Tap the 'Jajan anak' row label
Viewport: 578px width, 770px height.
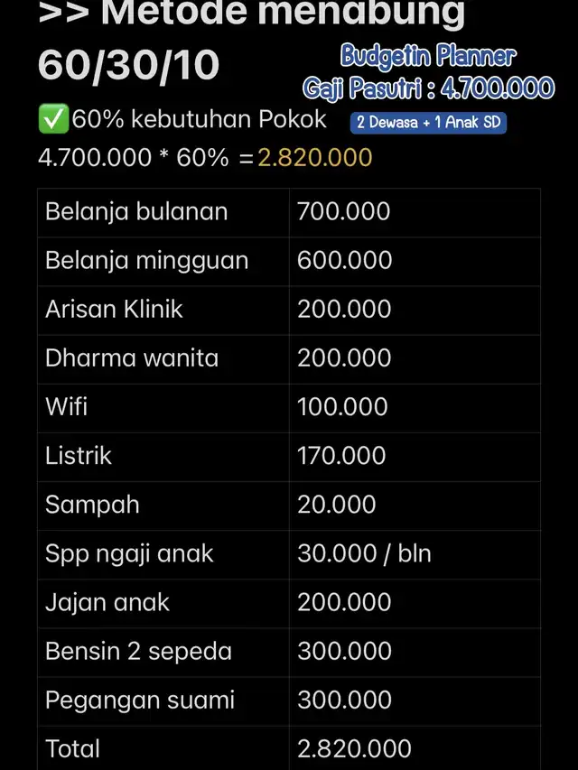pyautogui.click(x=107, y=602)
